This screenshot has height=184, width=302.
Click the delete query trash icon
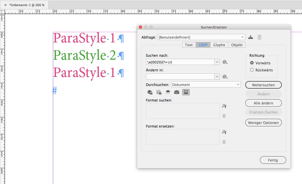(259, 37)
